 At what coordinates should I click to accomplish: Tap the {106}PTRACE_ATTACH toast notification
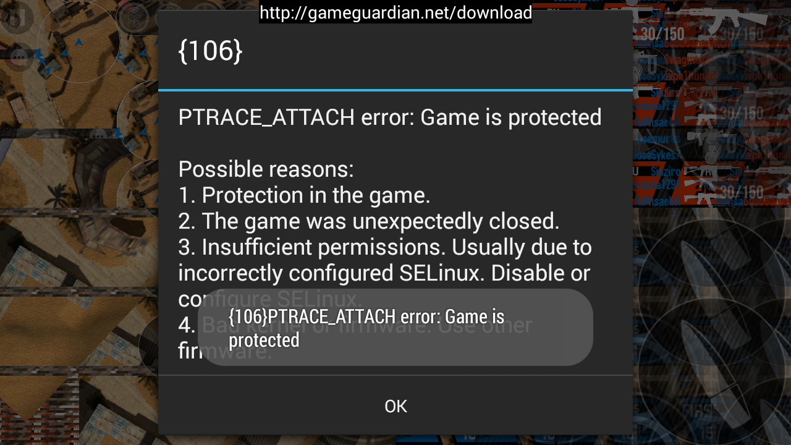[395, 328]
